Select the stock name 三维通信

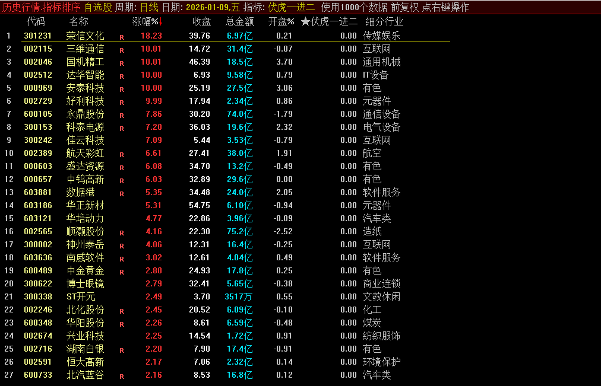85,49
